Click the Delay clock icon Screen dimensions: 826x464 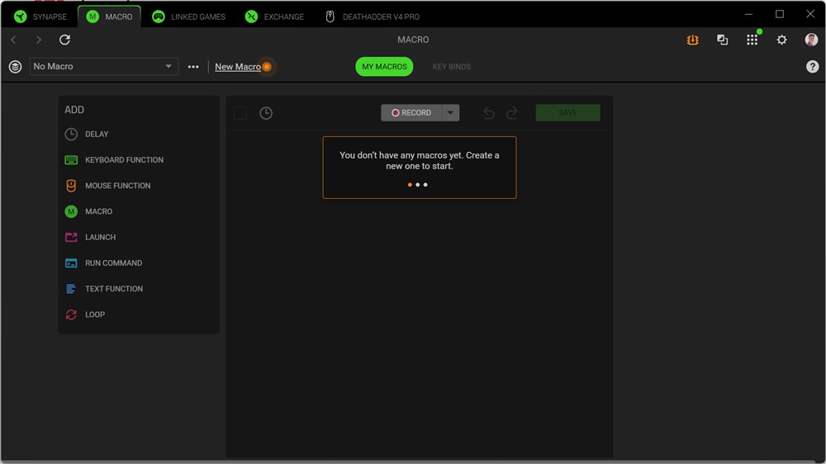pos(71,134)
